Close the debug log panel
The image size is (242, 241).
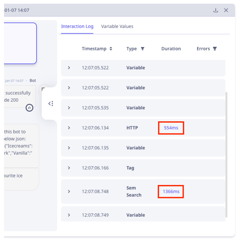point(226,10)
